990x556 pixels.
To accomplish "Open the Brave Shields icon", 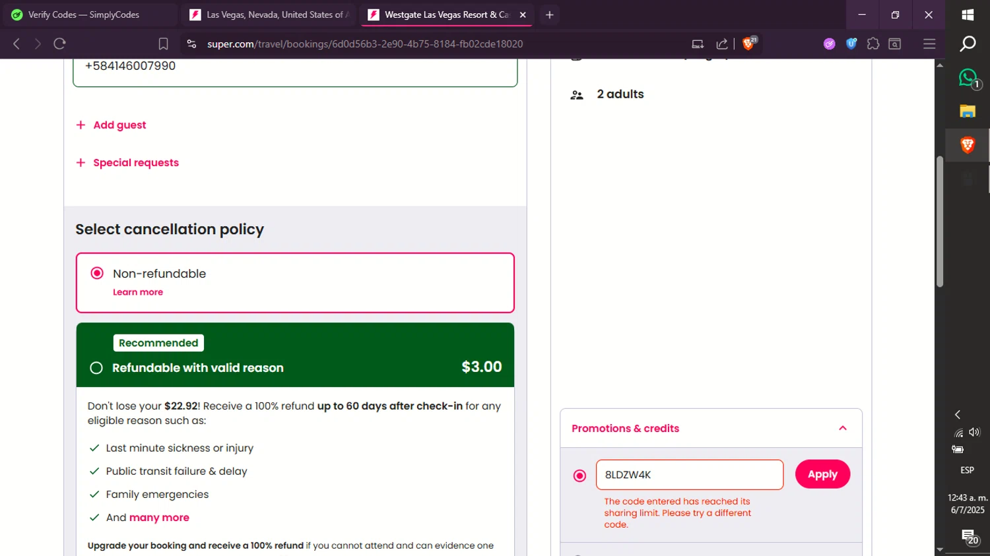I will click(x=749, y=44).
